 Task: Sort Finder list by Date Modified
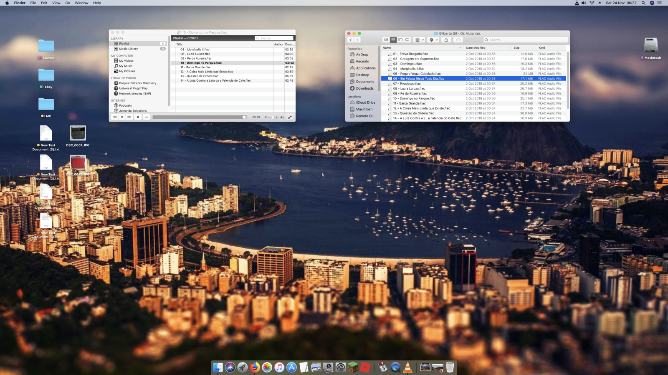pyautogui.click(x=487, y=47)
